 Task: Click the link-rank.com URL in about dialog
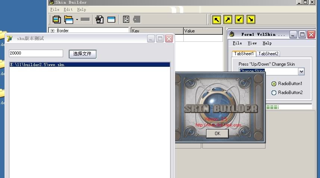(x=218, y=125)
